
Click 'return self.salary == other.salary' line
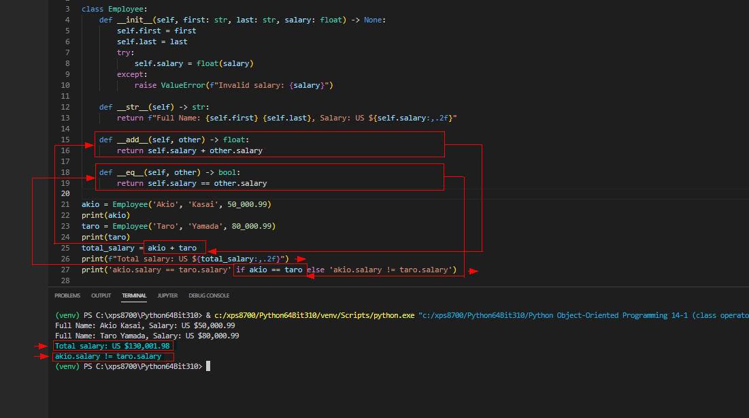click(192, 183)
